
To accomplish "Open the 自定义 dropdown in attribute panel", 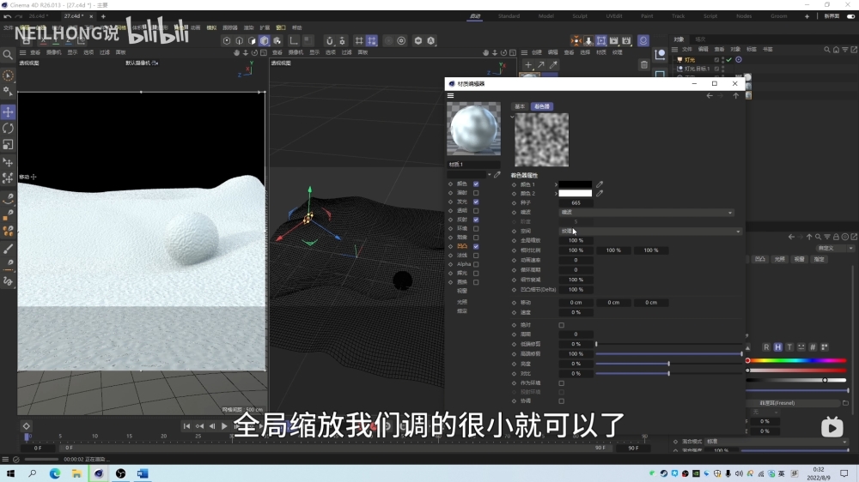I will tap(835, 249).
